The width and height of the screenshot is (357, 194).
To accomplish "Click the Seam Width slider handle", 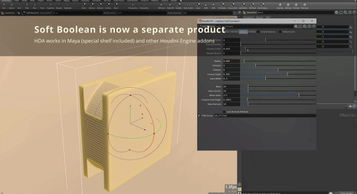I will tap(265, 79).
